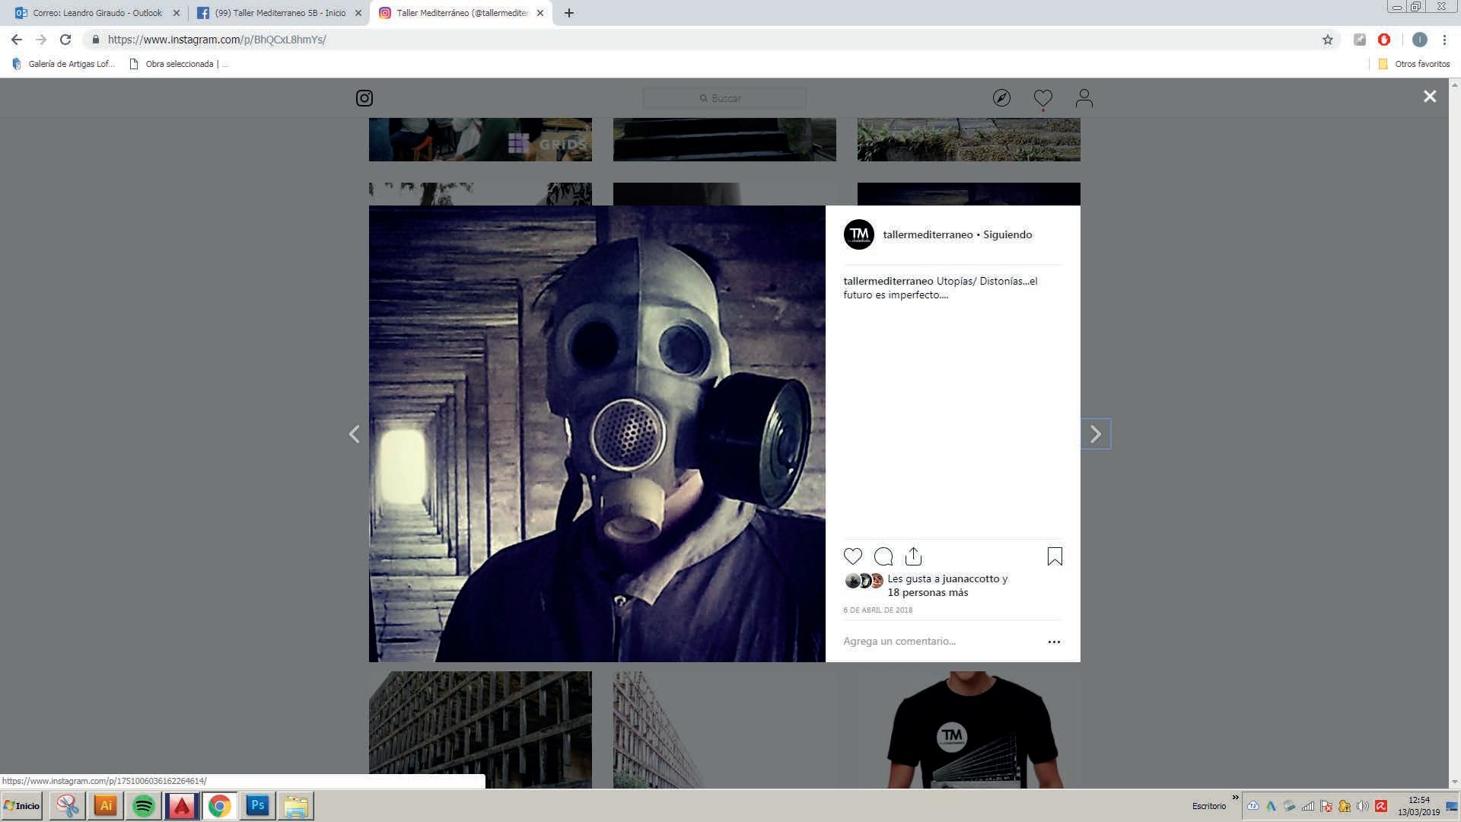Image resolution: width=1461 pixels, height=822 pixels.
Task: Go to next post with right arrow
Action: point(1096,434)
